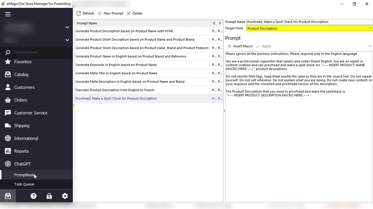Open Customer Service menu item
The height and width of the screenshot is (209, 373).
pyautogui.click(x=31, y=113)
